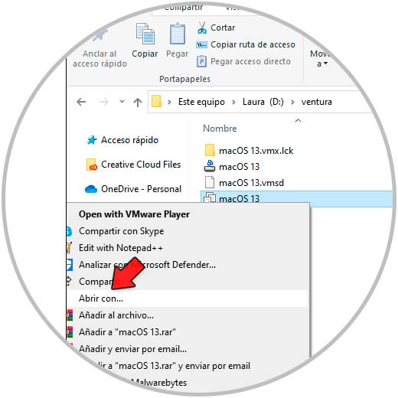Select the Cortar scissors icon

202,28
